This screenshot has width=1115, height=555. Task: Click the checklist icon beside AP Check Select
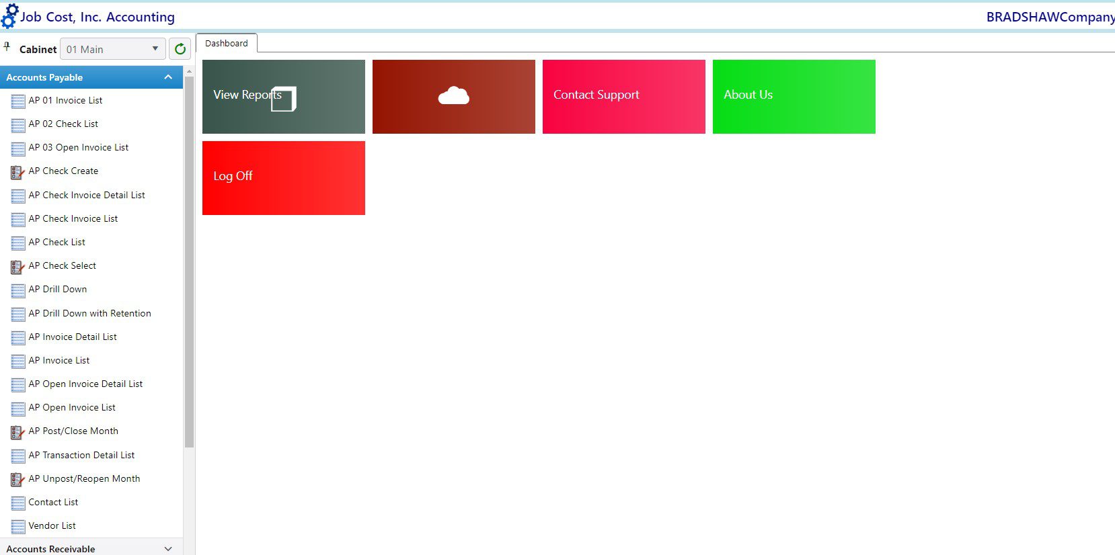18,267
